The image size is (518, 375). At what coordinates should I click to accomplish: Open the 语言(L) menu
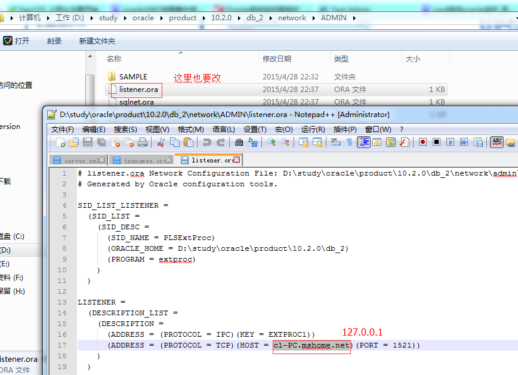[x=224, y=130]
